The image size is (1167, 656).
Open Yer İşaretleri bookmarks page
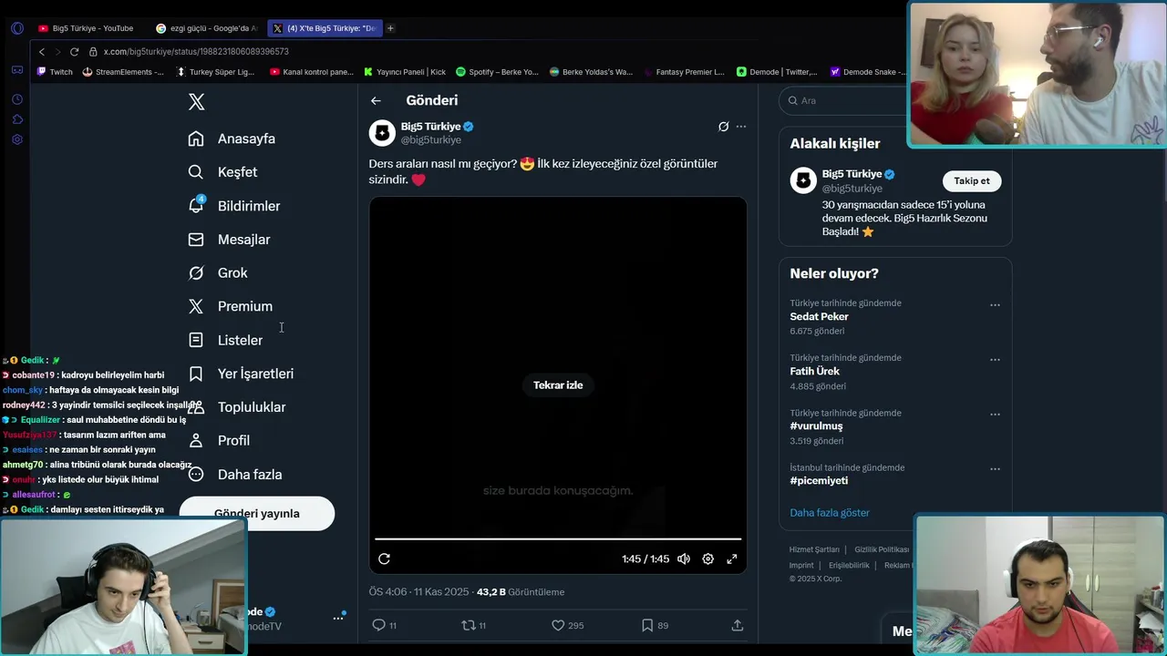241,374
